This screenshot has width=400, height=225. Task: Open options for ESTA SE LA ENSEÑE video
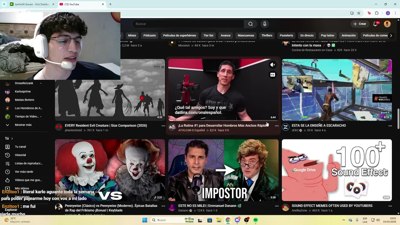[x=390, y=126]
